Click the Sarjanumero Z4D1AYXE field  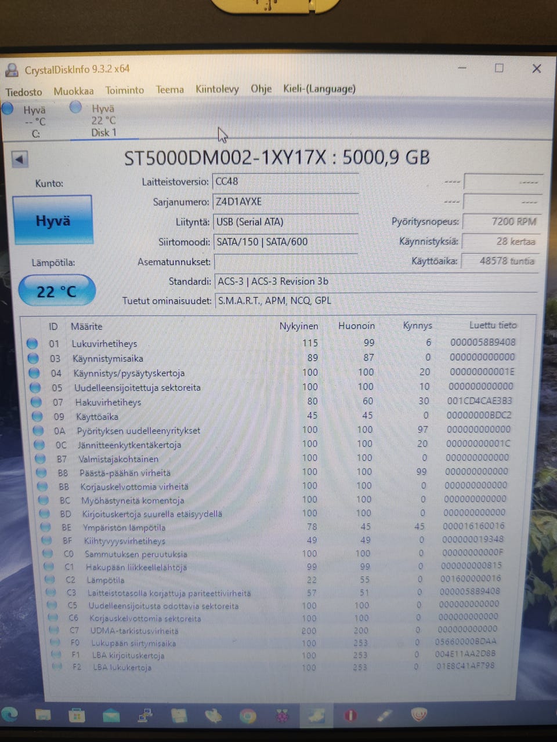pos(285,202)
